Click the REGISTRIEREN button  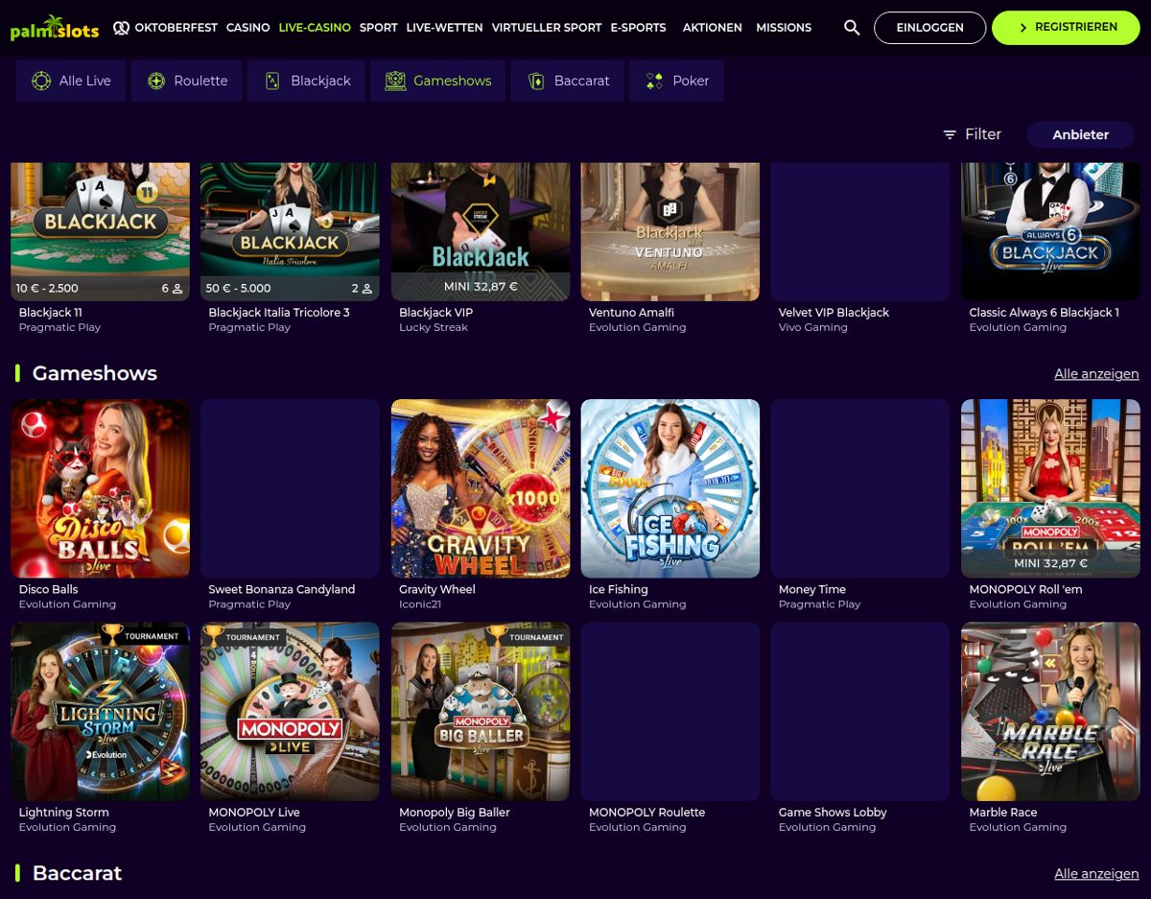[1066, 28]
